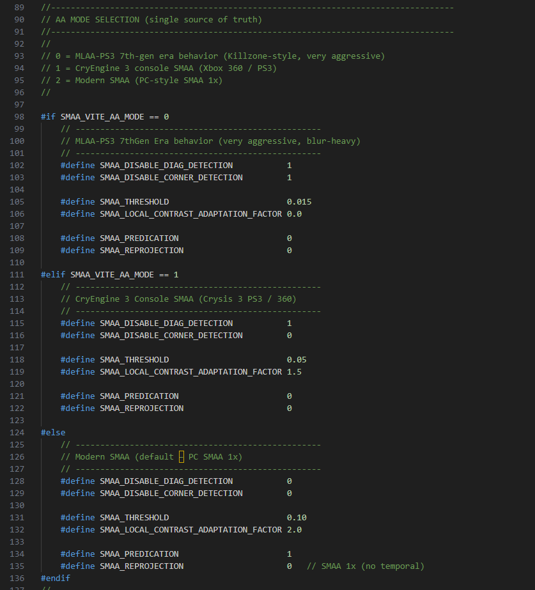Image resolution: width=535 pixels, height=590 pixels.
Task: Click the '#else' directive
Action: (x=53, y=432)
